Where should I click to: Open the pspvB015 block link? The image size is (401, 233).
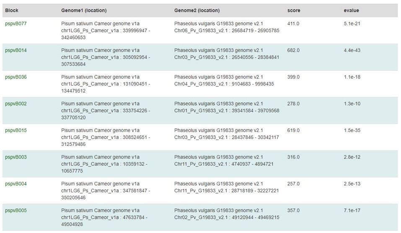coord(16,130)
